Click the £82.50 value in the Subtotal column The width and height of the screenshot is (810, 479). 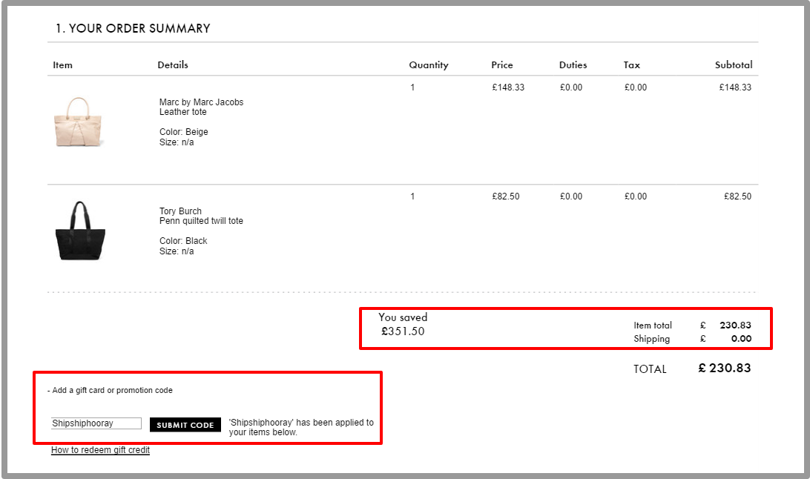737,196
